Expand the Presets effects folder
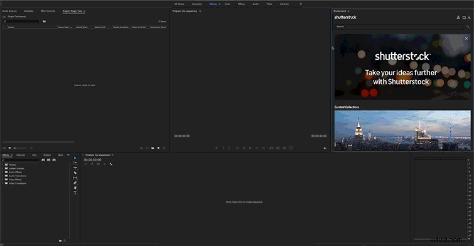 click(3, 164)
